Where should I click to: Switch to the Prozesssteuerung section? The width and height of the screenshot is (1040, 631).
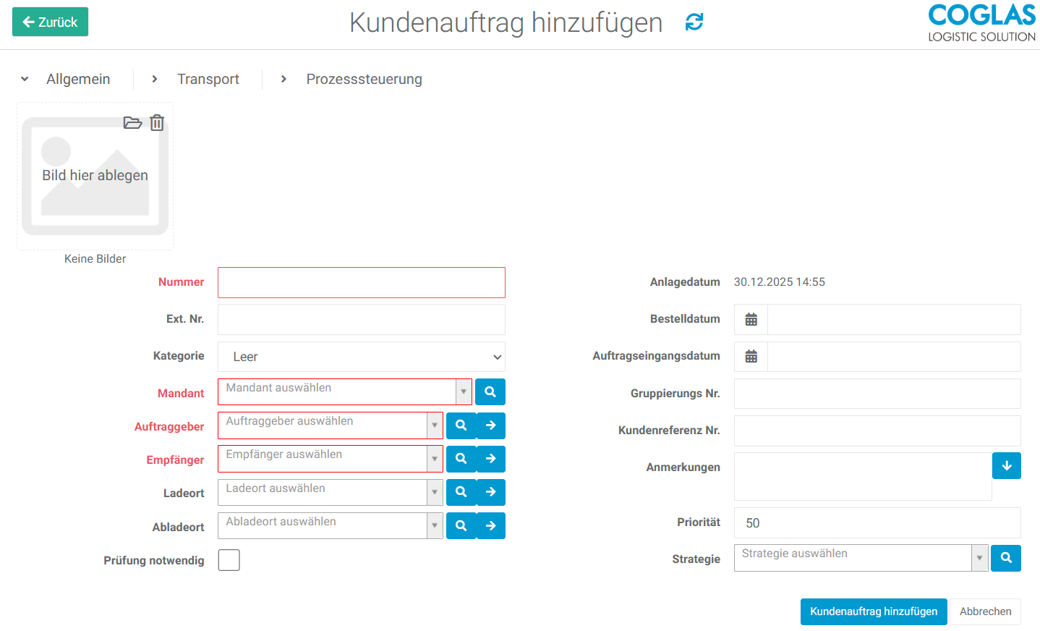[364, 79]
